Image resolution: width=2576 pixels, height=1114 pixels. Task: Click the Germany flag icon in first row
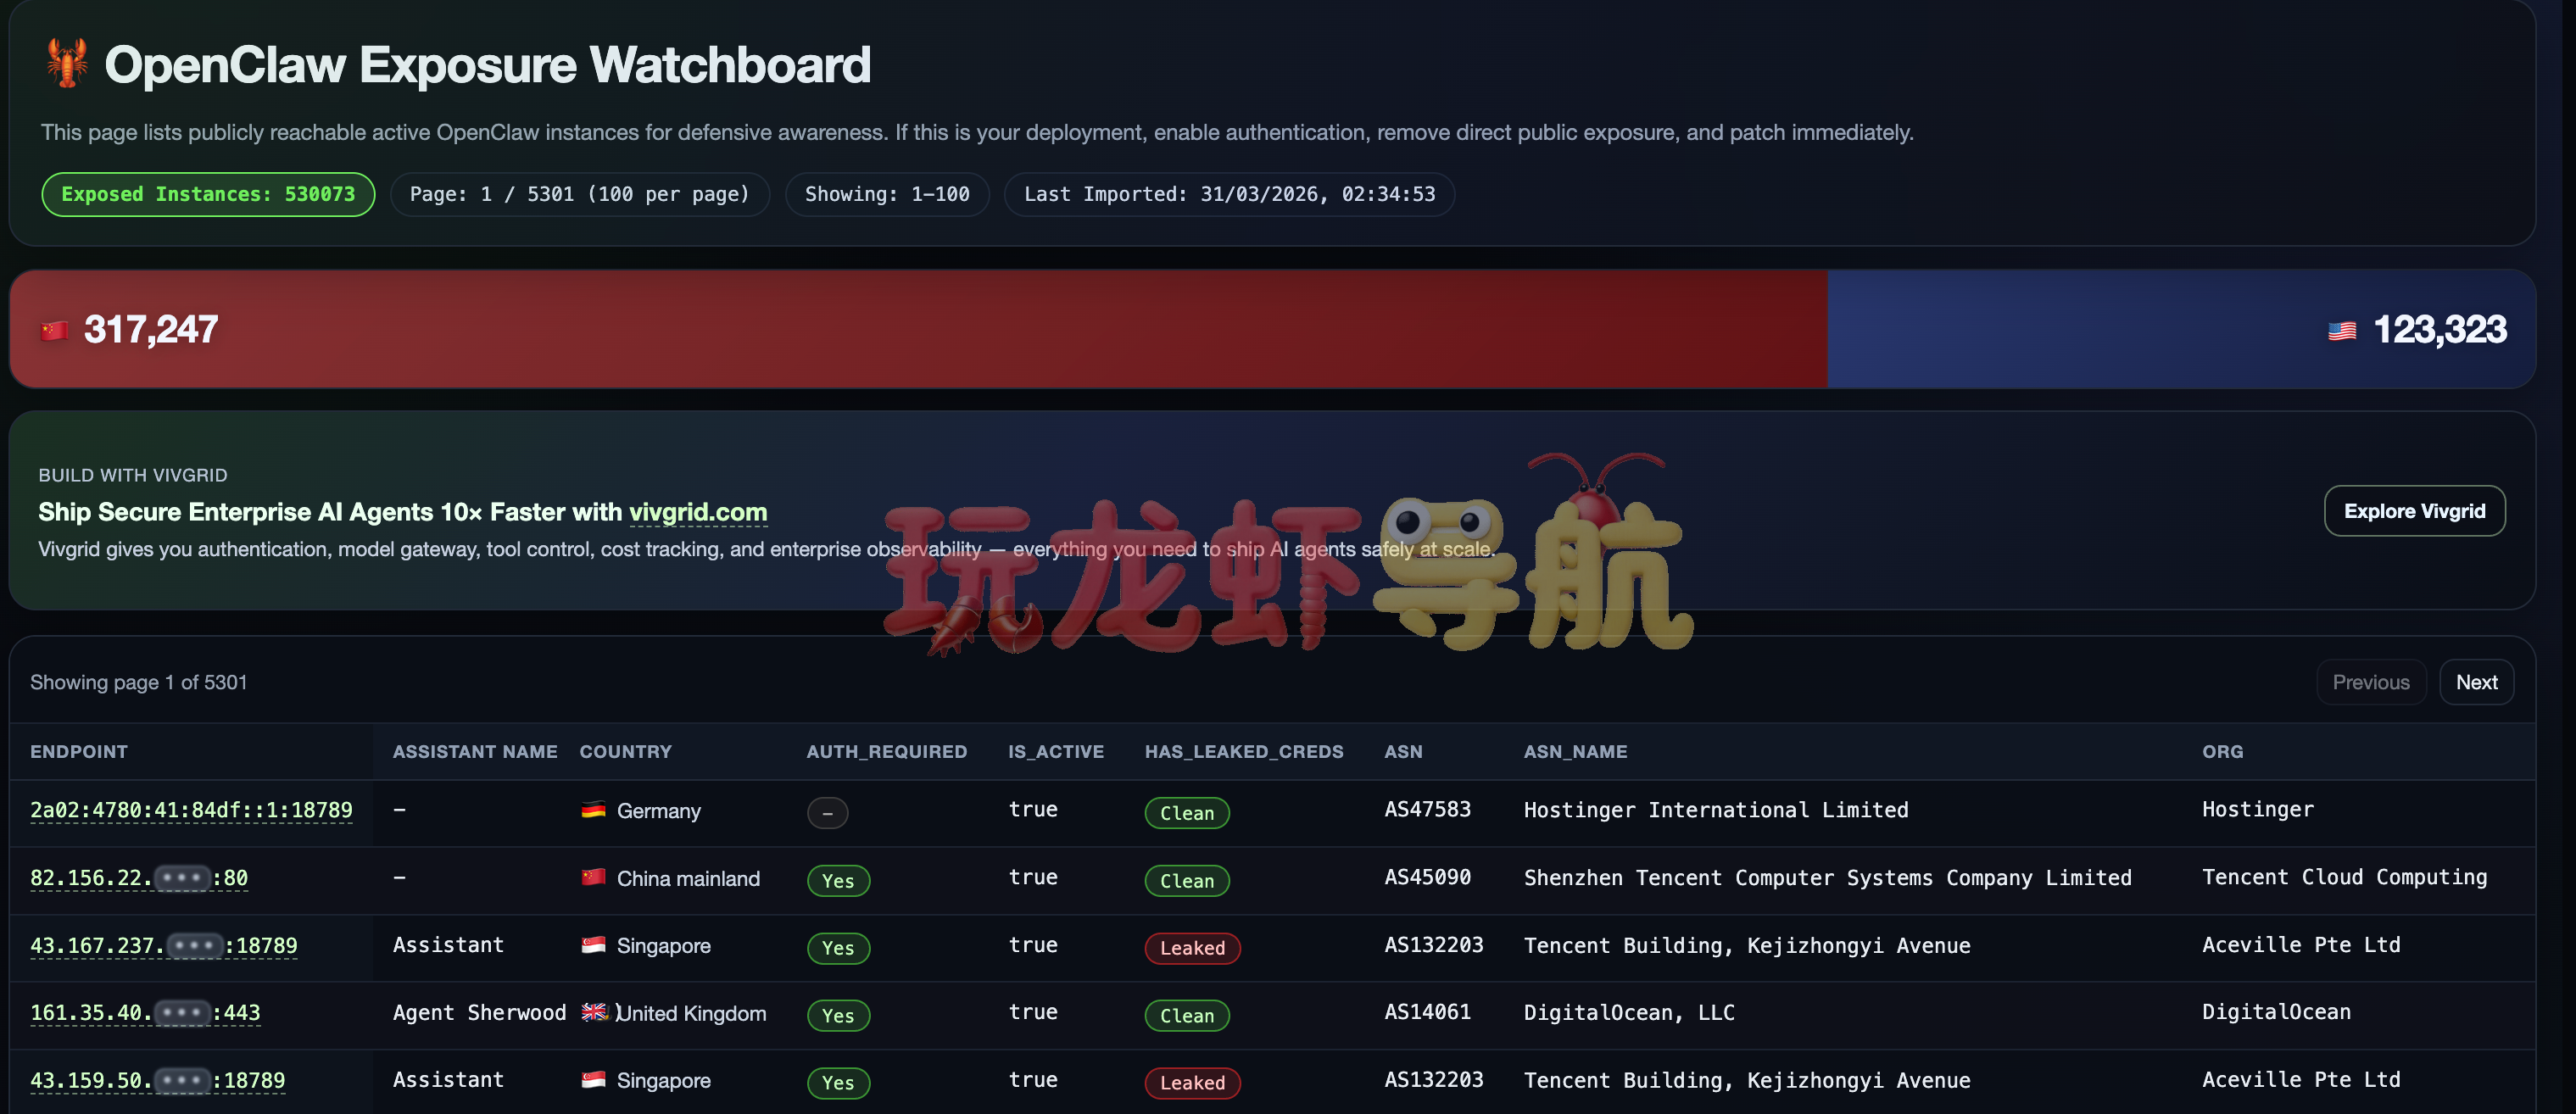[593, 810]
